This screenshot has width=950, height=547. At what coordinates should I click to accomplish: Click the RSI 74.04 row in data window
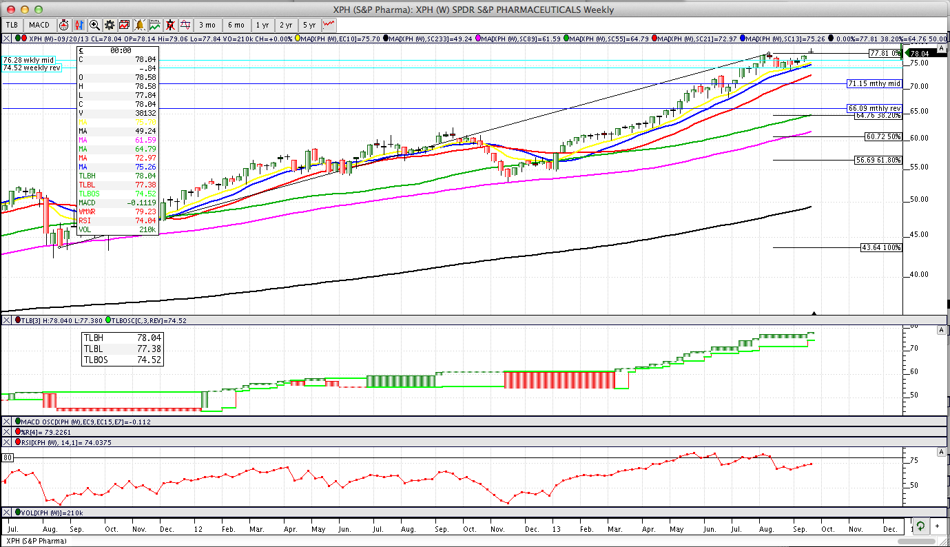(x=118, y=220)
